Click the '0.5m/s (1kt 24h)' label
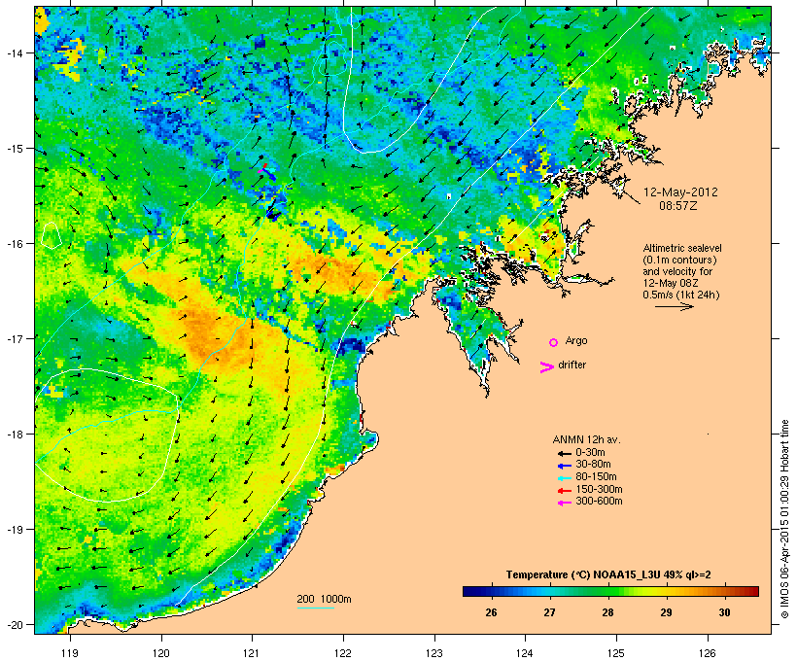Screen dimensions: 797x661 pos(681,295)
